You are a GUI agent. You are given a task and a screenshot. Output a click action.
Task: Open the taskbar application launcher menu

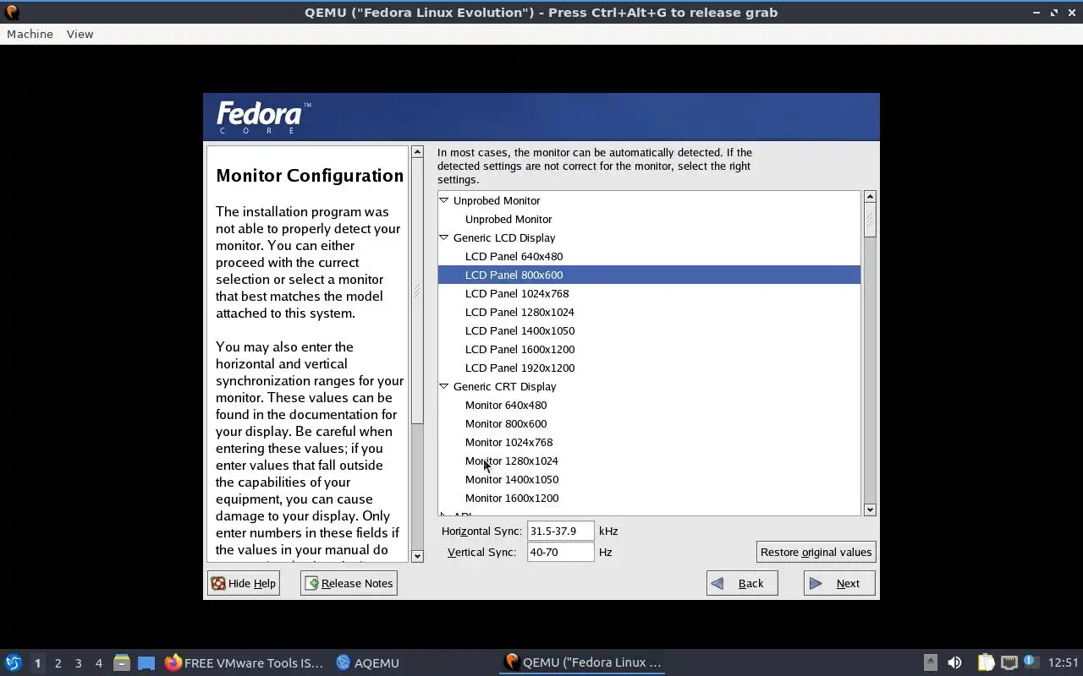pyautogui.click(x=14, y=662)
